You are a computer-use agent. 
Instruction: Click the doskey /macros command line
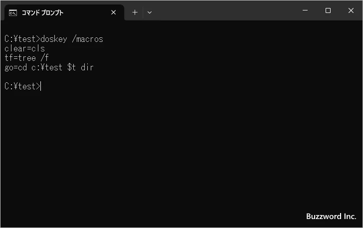(x=54, y=39)
